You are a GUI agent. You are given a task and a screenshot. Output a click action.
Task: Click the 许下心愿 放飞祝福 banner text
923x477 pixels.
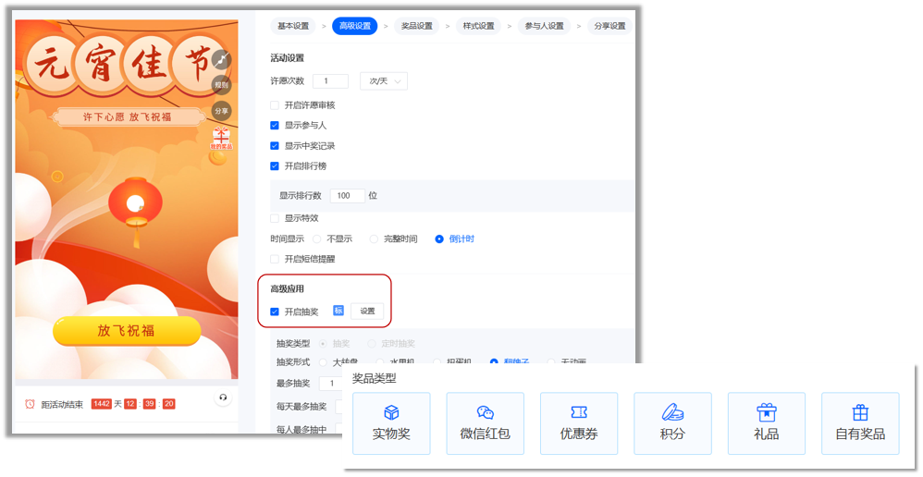pos(127,117)
